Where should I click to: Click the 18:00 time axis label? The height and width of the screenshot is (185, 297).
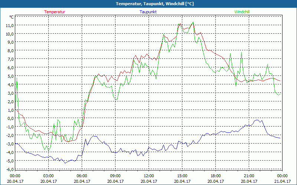(216, 176)
